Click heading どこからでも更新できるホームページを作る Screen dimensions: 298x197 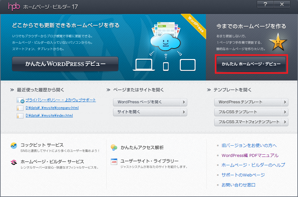point(66,25)
